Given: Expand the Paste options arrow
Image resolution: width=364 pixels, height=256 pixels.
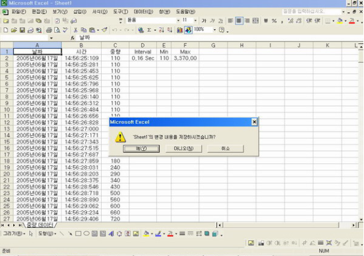Looking at the screenshot, I should coord(98,30).
